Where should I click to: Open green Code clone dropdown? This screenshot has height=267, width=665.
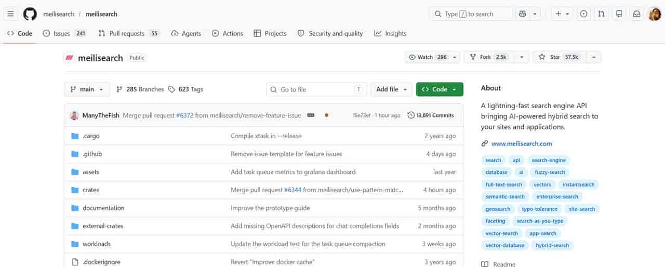coord(440,89)
